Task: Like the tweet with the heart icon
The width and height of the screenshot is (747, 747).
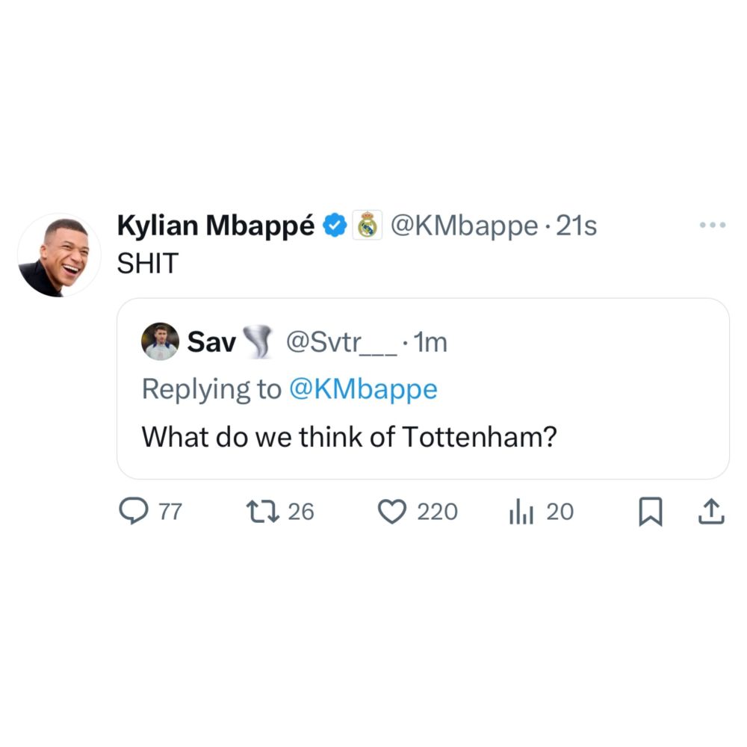Action: 391,511
